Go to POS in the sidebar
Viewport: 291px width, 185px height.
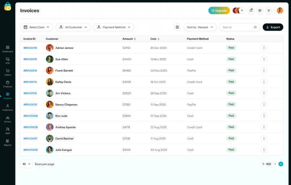click(x=8, y=61)
